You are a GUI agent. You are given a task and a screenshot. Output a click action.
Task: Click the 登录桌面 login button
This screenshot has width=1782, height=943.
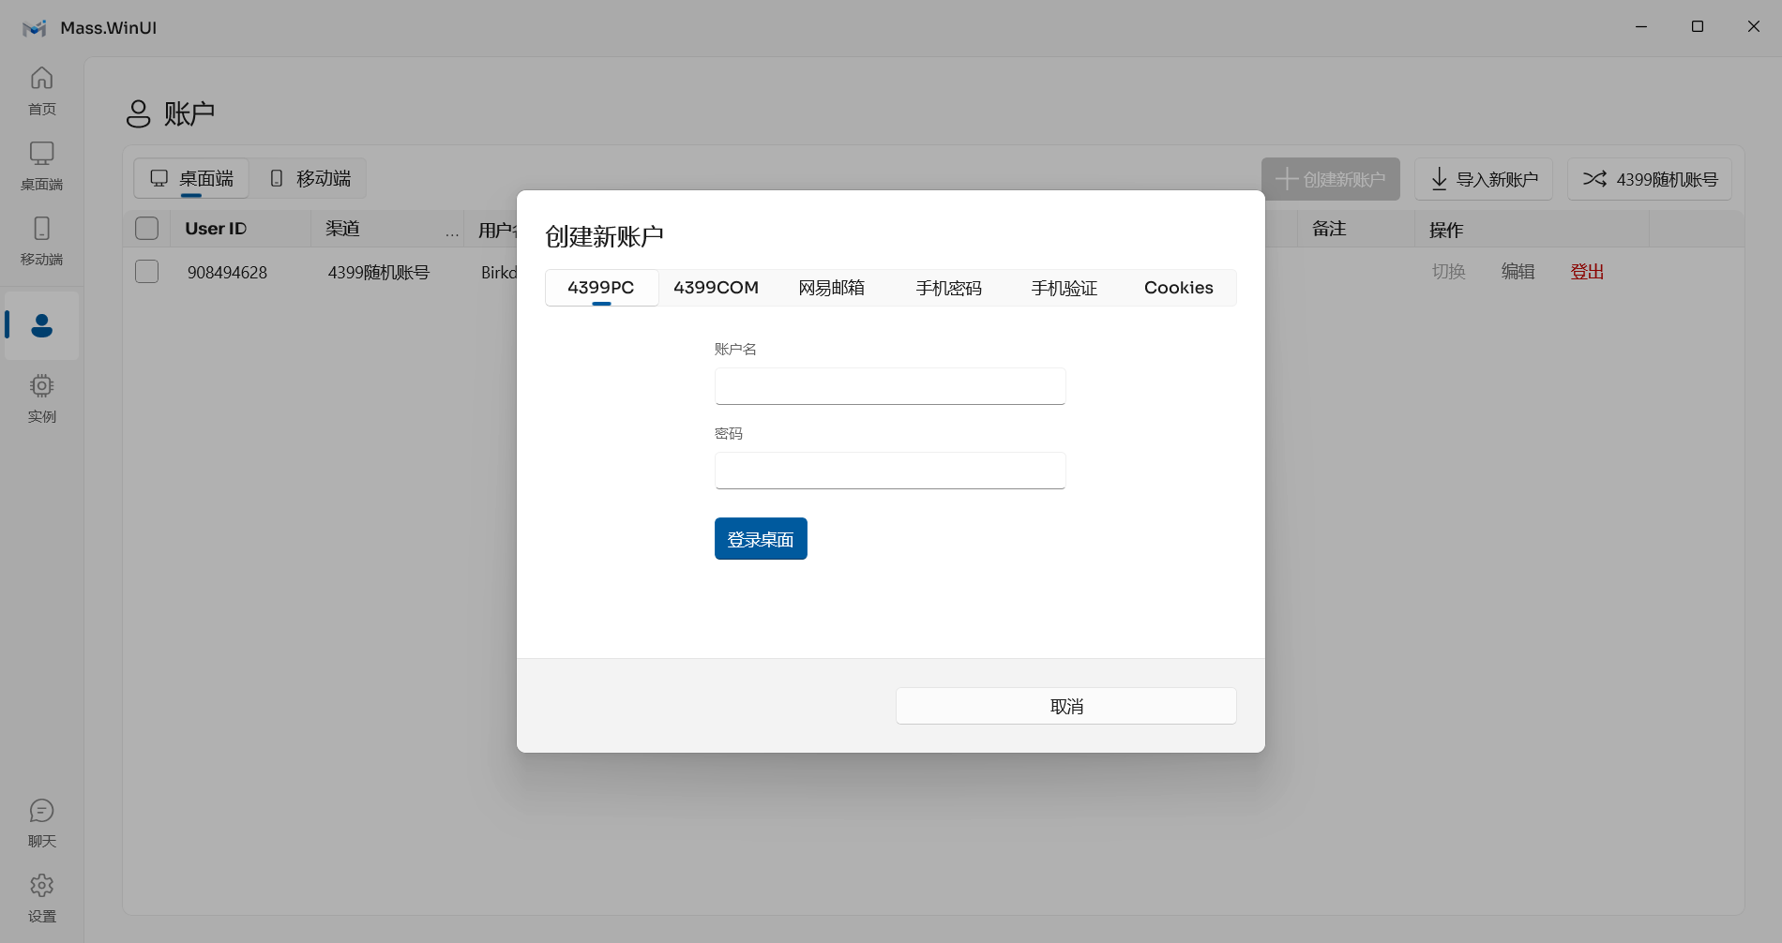761,539
